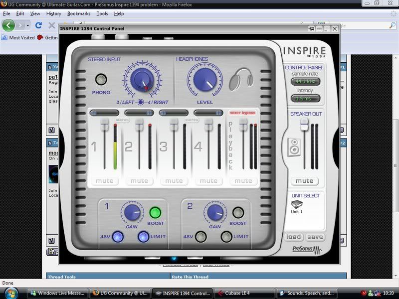
Task: Click the Firefox reload icon
Action: pos(38,25)
